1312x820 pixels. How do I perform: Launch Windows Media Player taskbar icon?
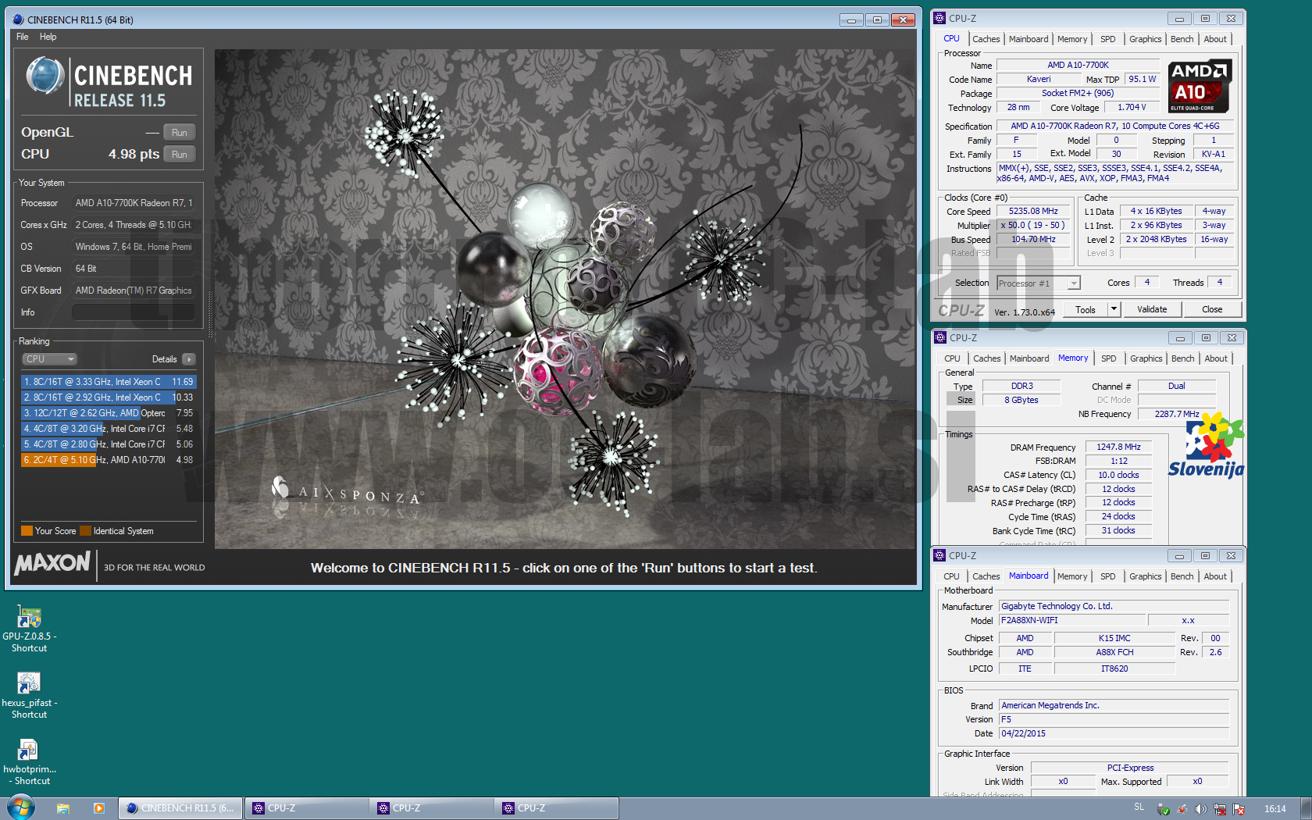(x=98, y=808)
